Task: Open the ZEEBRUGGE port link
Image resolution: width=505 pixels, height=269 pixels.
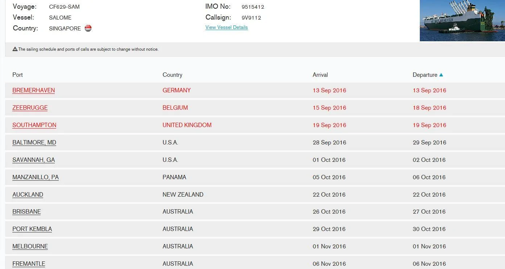Action: point(30,108)
